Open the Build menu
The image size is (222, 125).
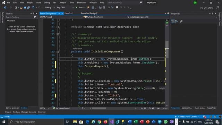coord(39,2)
